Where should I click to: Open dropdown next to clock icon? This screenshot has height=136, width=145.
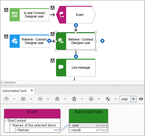click(x=65, y=99)
